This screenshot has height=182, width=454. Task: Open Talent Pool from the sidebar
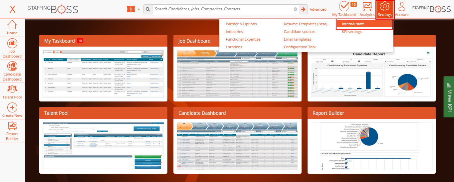coord(12,92)
